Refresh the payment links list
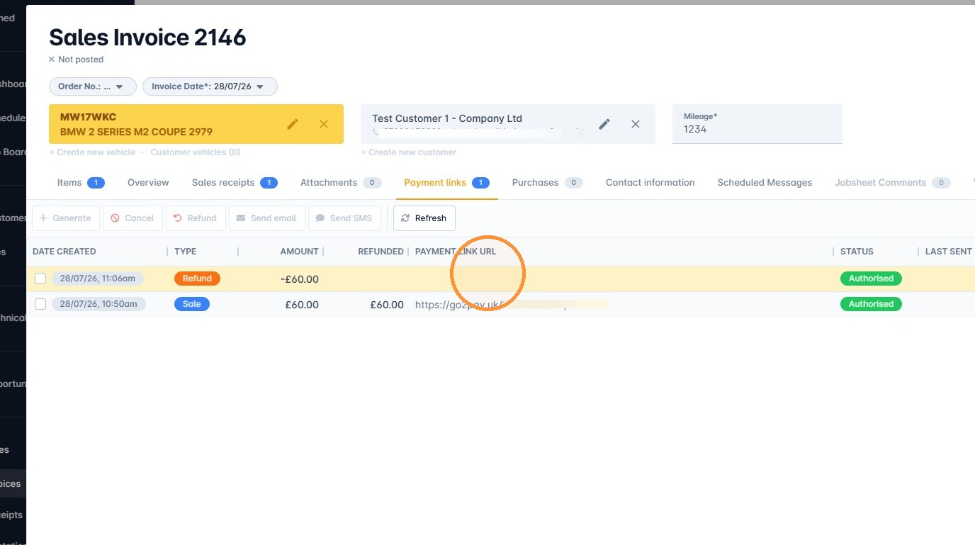Viewport: 975px width, 545px height. [424, 218]
